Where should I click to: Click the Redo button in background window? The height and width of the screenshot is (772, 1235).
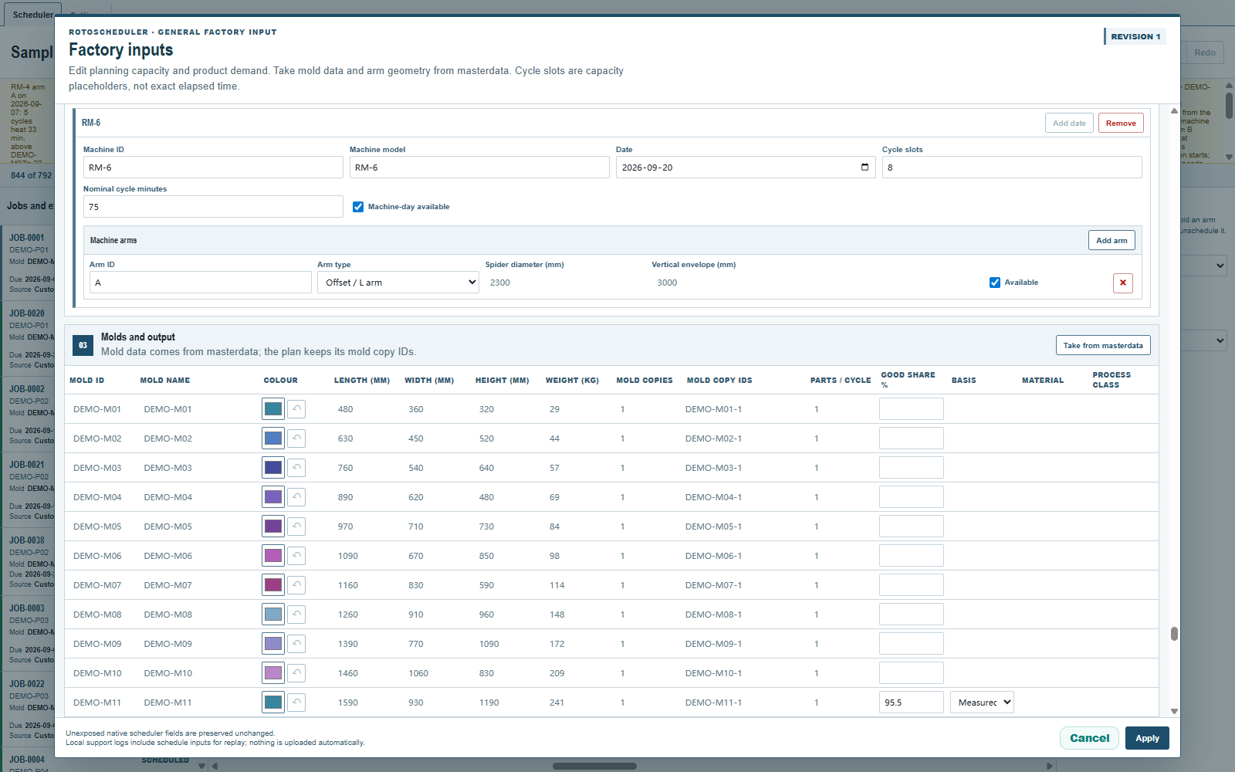click(x=1204, y=52)
